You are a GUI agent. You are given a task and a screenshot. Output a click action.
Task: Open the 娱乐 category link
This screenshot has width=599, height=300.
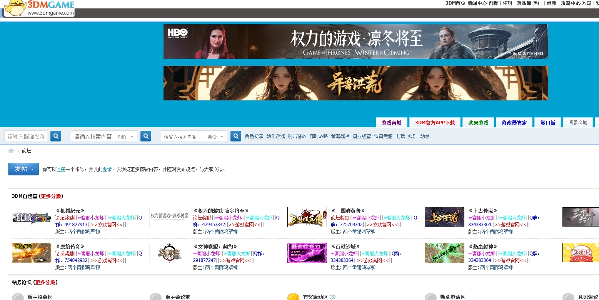click(412, 136)
